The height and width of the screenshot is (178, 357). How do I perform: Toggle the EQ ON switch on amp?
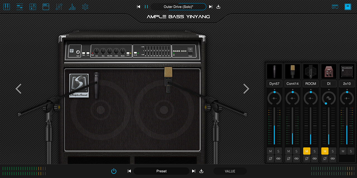click(135, 53)
